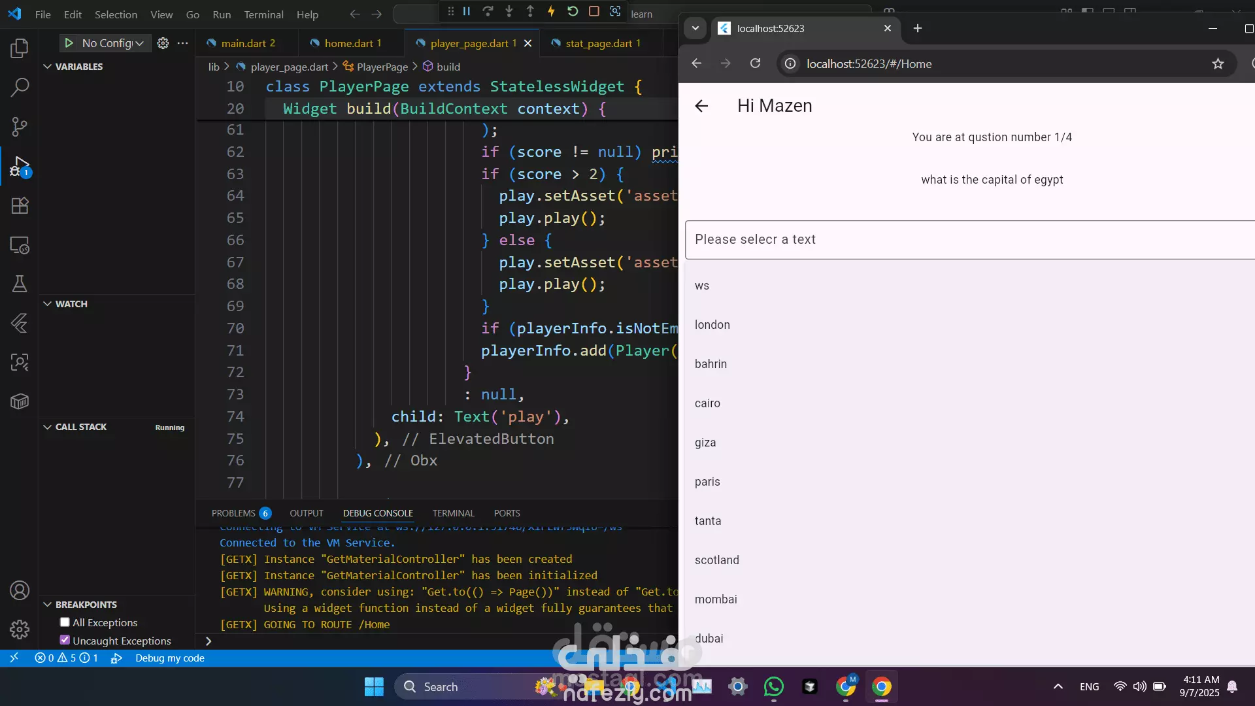Click the Hot Reload lightning icon

[x=551, y=11]
